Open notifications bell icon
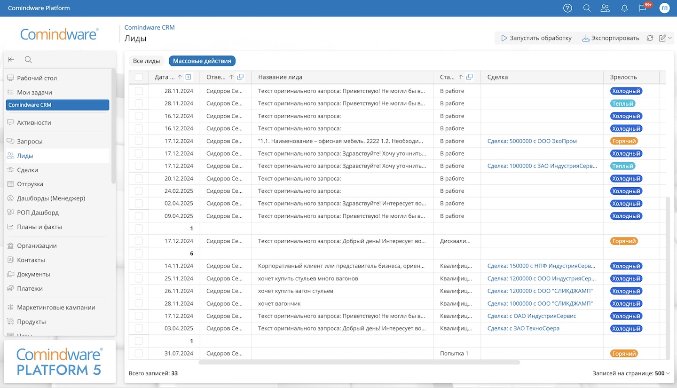Image resolution: width=677 pixels, height=388 pixels. pos(624,8)
